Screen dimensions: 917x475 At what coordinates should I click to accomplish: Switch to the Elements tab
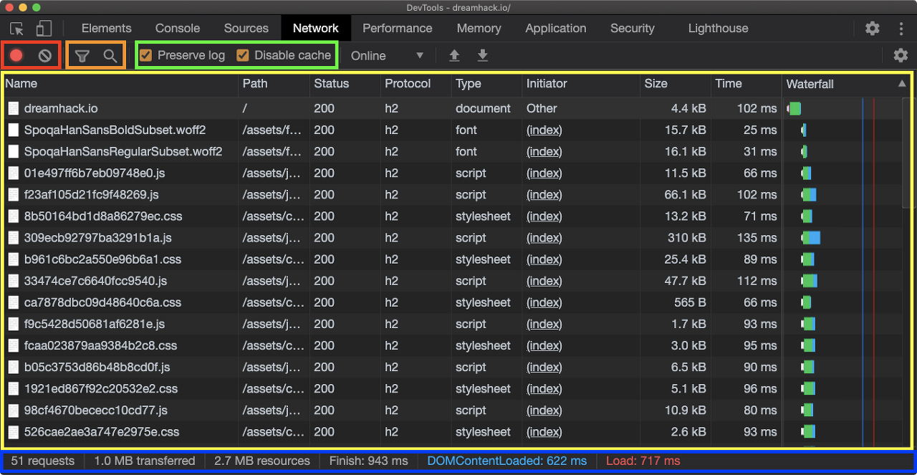point(106,29)
